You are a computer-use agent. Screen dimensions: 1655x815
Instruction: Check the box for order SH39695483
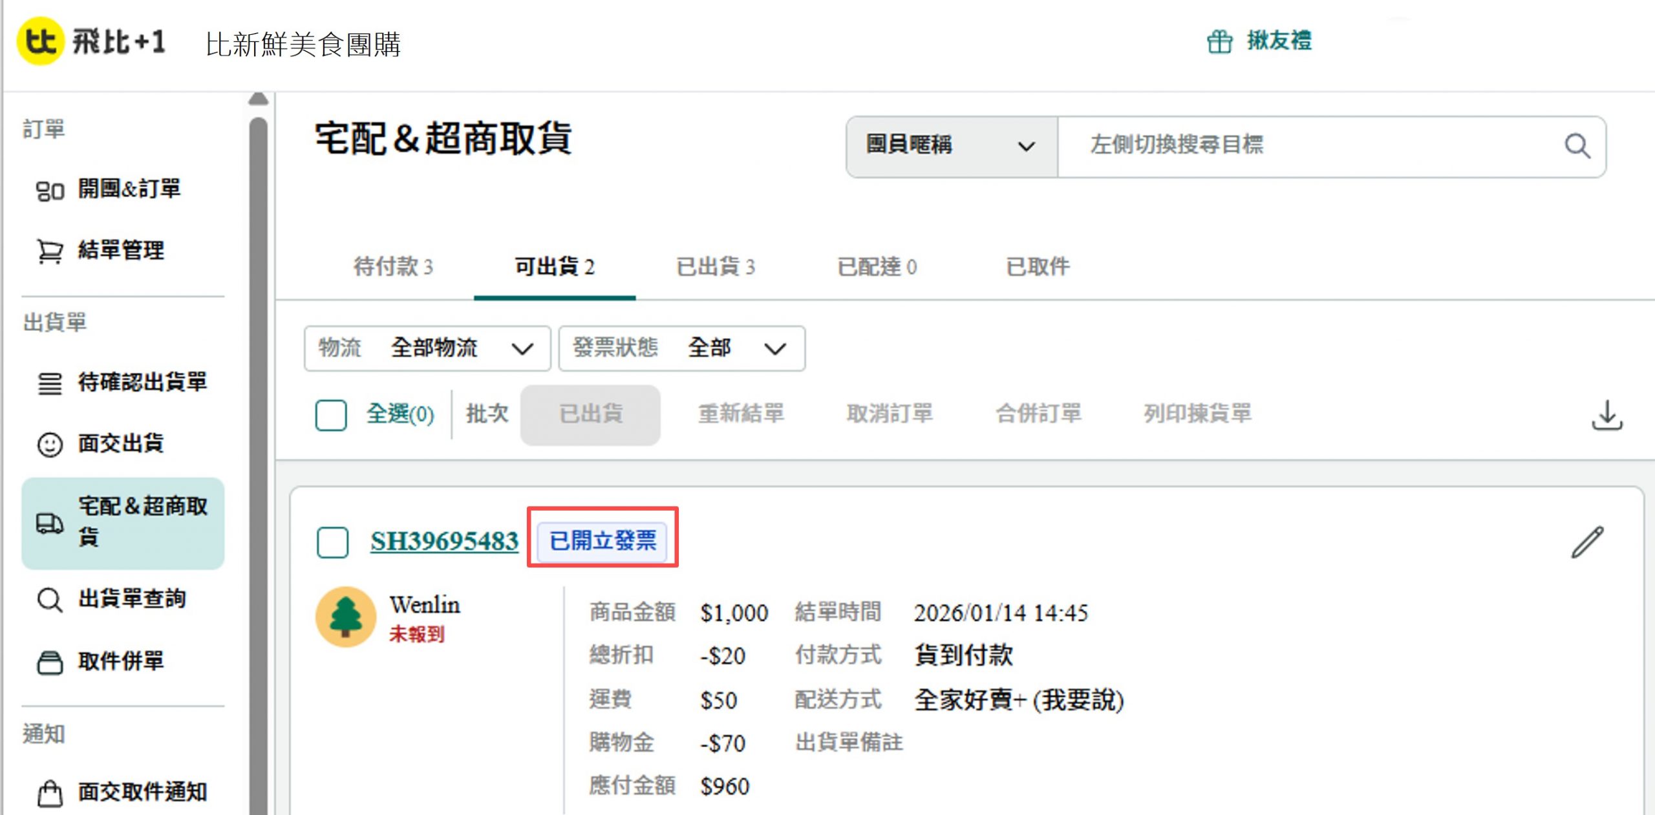click(x=332, y=542)
